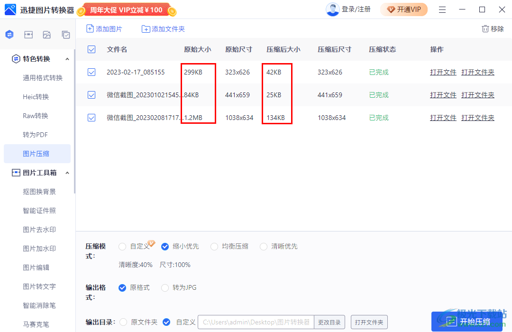Uncheck the 微信截图_202301021545 row checkbox
512x332 pixels.
[91, 95]
